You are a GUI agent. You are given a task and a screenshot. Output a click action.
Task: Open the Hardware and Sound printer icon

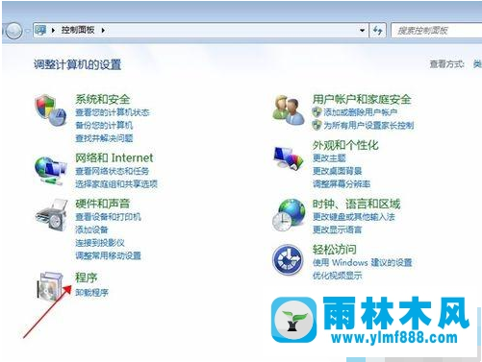pyautogui.click(x=51, y=214)
